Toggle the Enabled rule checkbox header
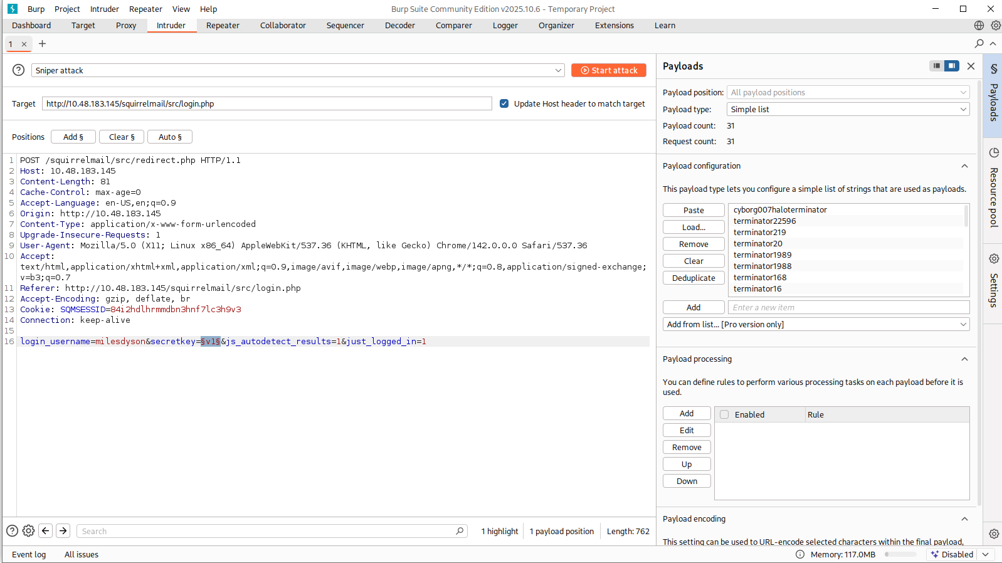Screen dimensions: 1002x563 click(x=724, y=414)
